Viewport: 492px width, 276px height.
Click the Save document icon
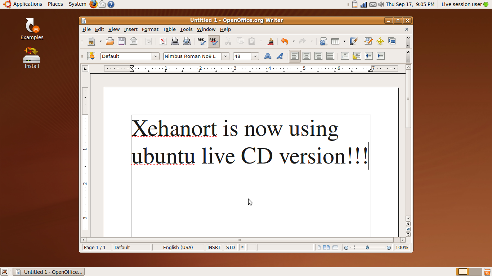pos(122,41)
